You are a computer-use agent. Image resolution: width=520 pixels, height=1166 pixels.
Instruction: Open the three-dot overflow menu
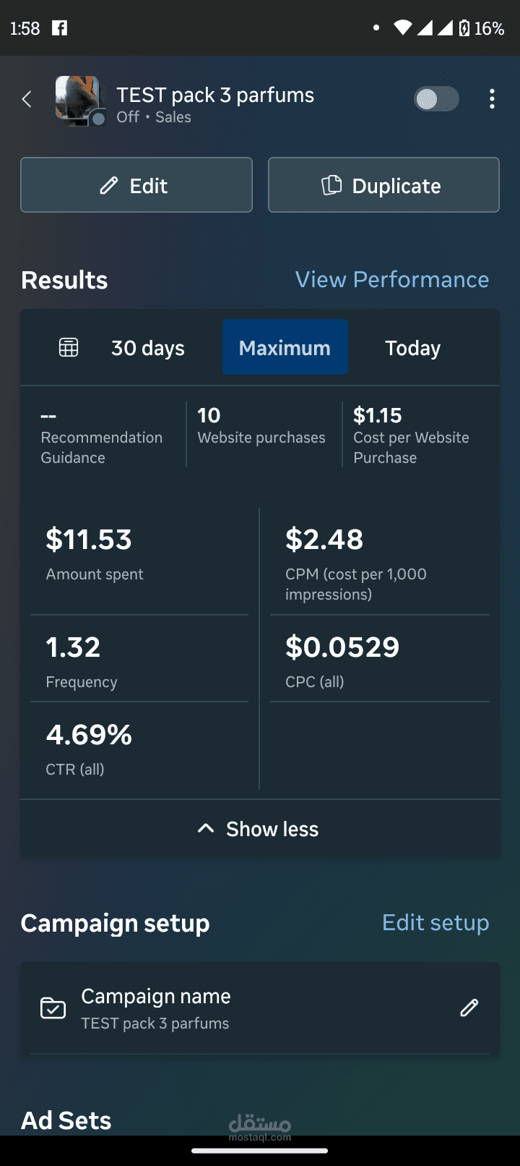tap(492, 98)
